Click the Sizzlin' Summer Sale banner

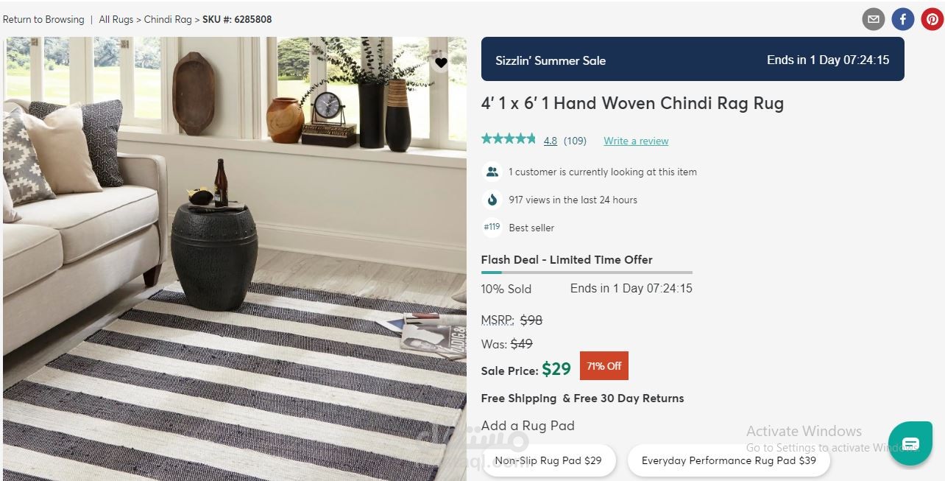pyautogui.click(x=693, y=59)
